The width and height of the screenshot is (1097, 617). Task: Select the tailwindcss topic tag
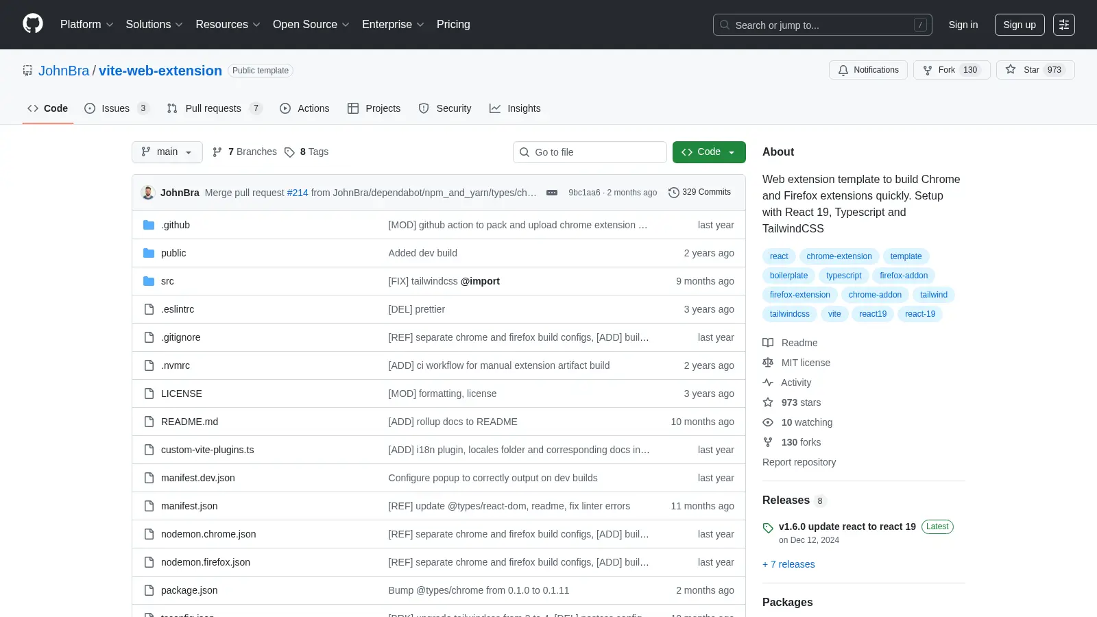(789, 314)
